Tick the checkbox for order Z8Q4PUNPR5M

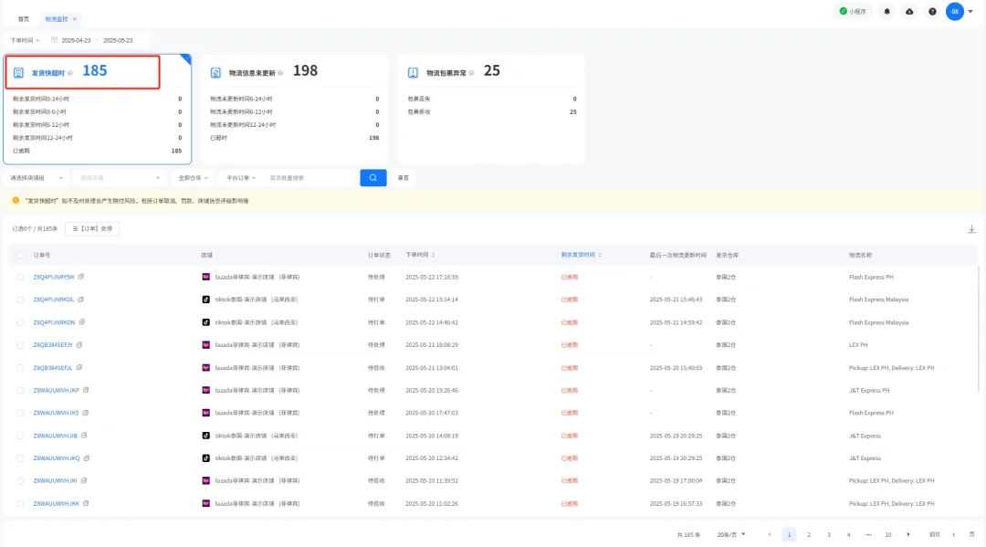(x=20, y=277)
